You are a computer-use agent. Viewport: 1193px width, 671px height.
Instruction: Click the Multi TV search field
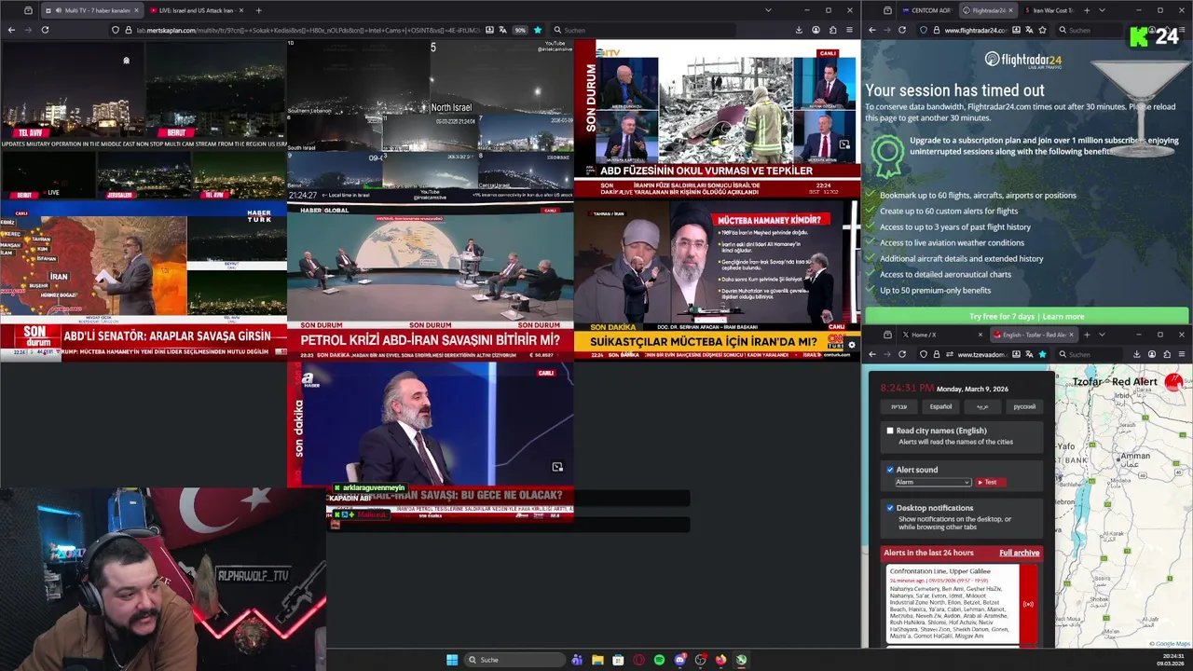(643, 30)
